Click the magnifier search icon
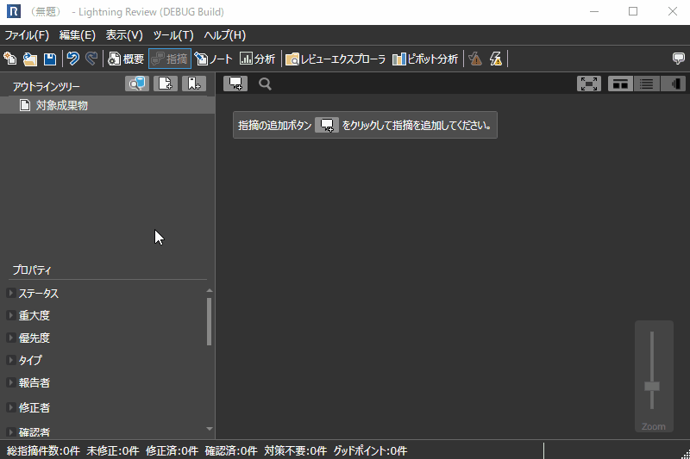690x459 pixels. (265, 84)
